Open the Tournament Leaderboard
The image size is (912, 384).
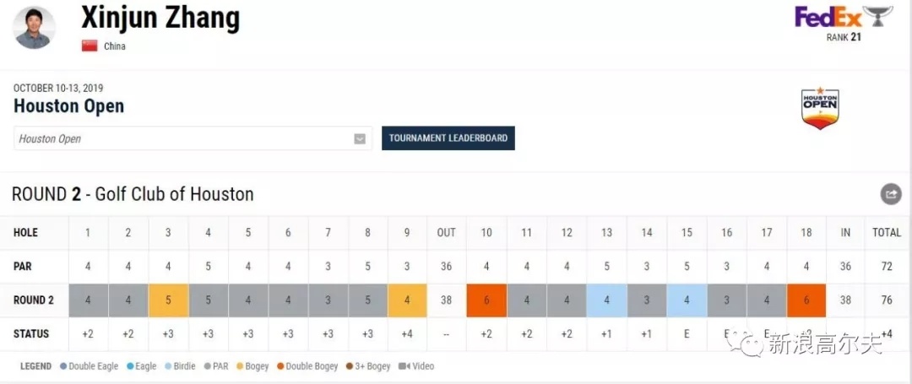(x=448, y=138)
